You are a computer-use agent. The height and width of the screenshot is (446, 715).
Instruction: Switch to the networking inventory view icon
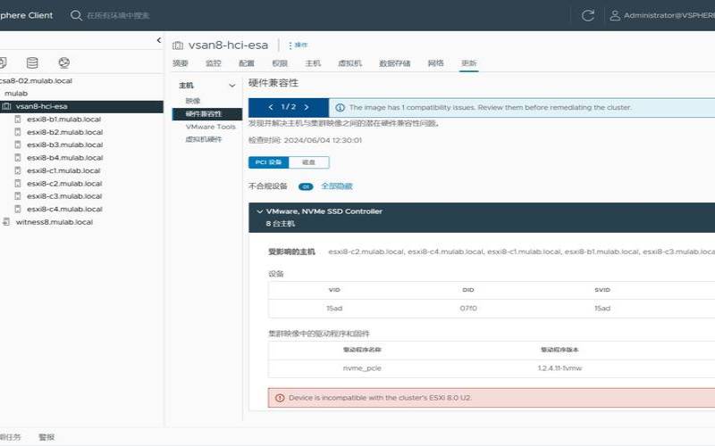pyautogui.click(x=63, y=62)
